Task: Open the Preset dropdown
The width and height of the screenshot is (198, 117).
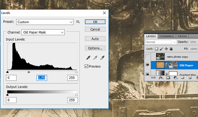Action: [45, 22]
